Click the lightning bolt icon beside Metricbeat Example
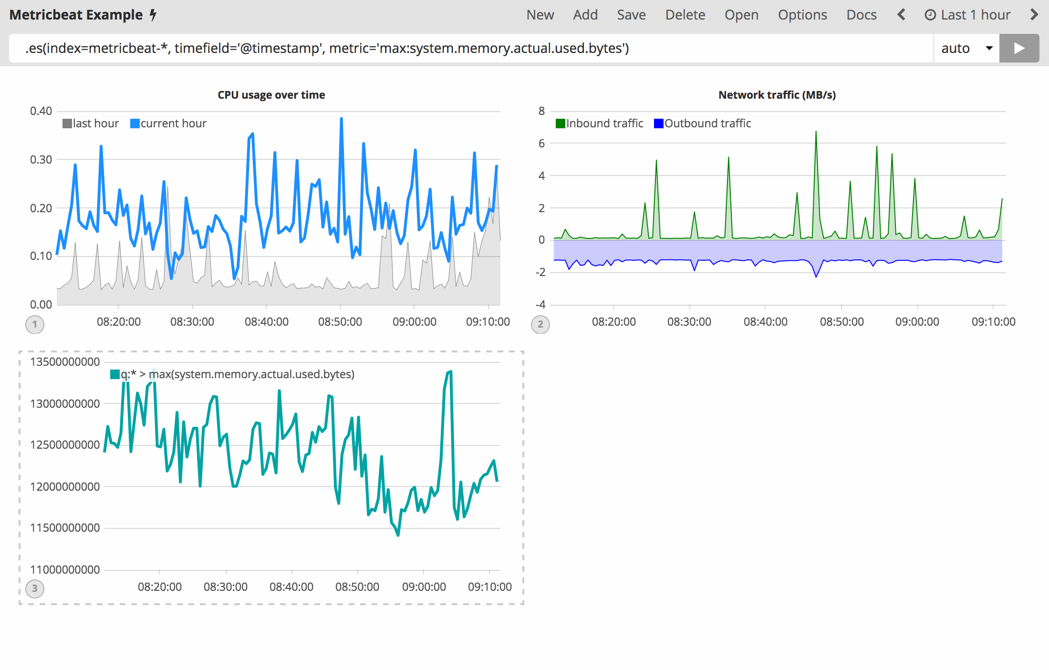The width and height of the screenshot is (1049, 670). coord(153,15)
